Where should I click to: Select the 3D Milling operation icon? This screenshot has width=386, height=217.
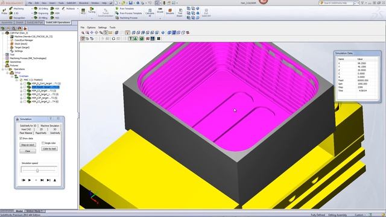point(36,17)
